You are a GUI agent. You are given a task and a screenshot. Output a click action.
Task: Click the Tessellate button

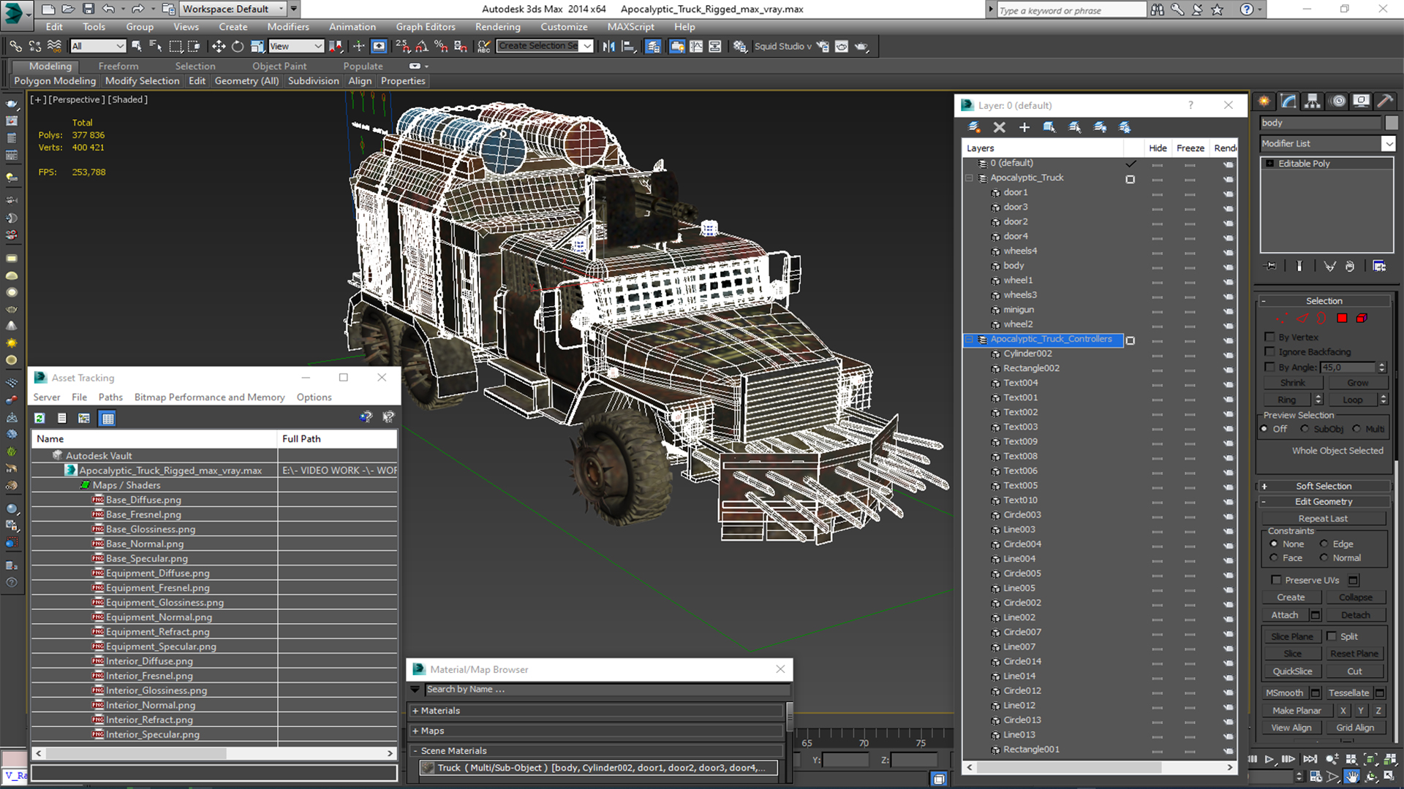[x=1348, y=693]
